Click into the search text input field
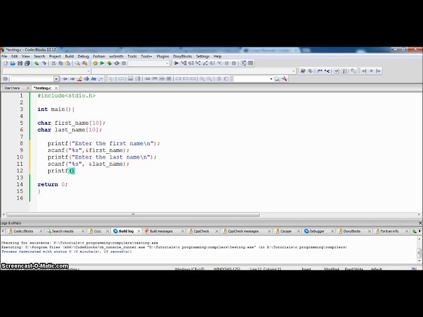Screen dimensions: 423x317 (x=32, y=79)
